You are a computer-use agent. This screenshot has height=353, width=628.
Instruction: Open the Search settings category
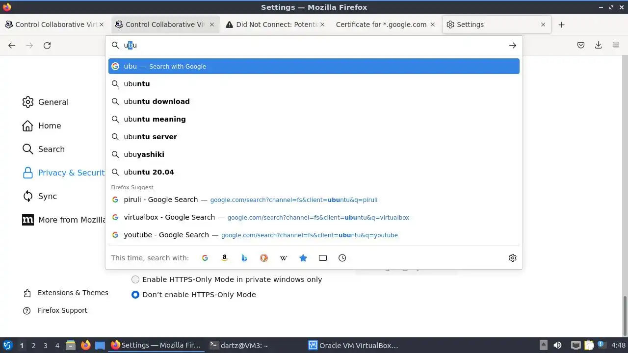[44, 149]
